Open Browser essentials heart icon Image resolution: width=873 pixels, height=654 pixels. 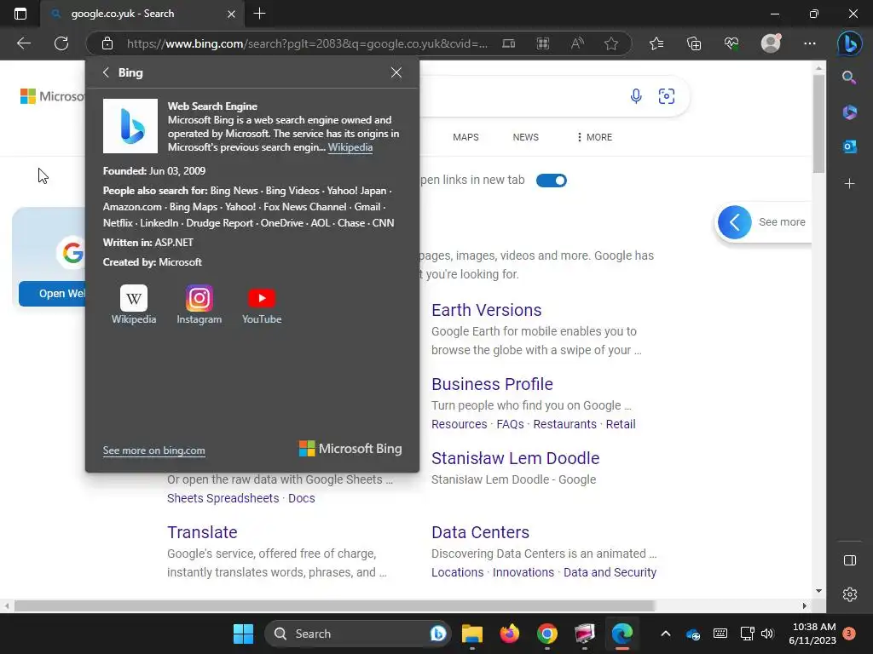[731, 43]
